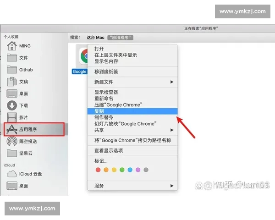Apply the green tag color
Viewport: 275px width, 220px height.
coord(122,170)
